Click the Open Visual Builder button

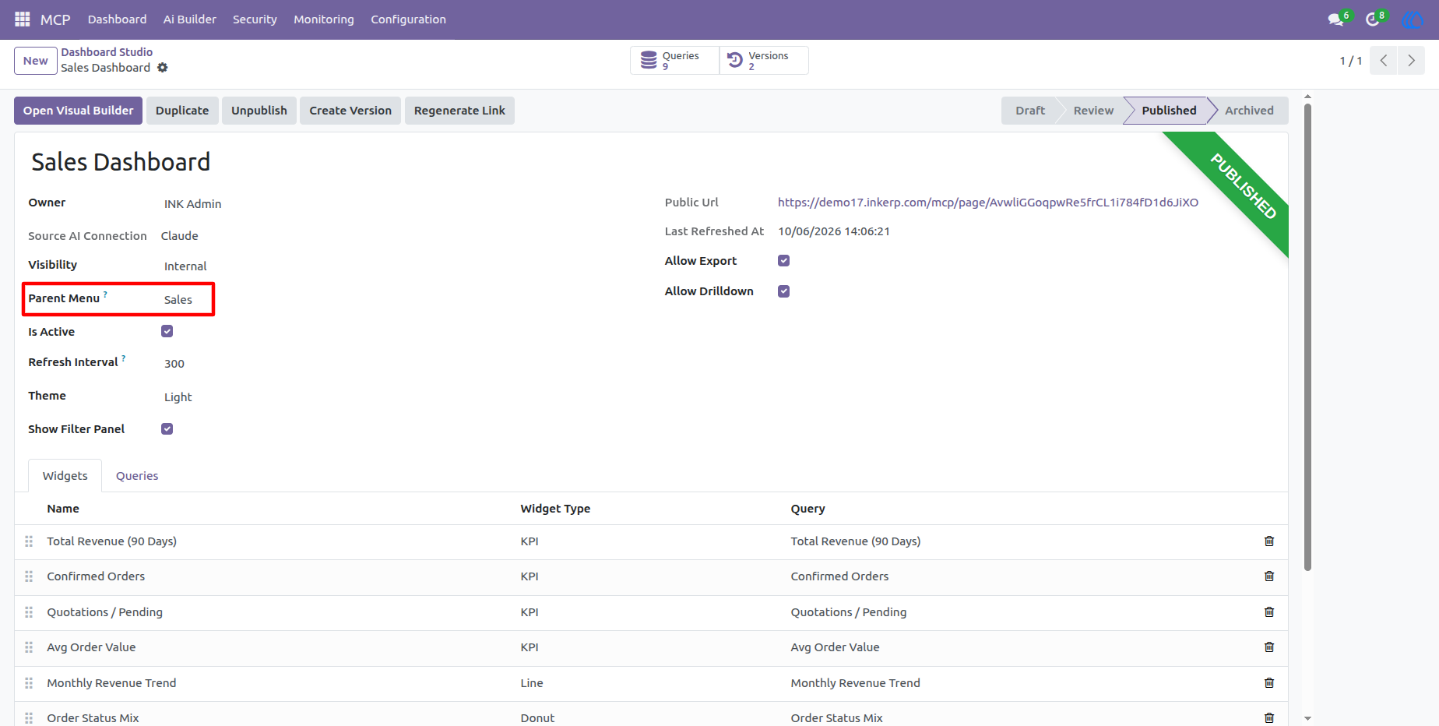point(78,111)
